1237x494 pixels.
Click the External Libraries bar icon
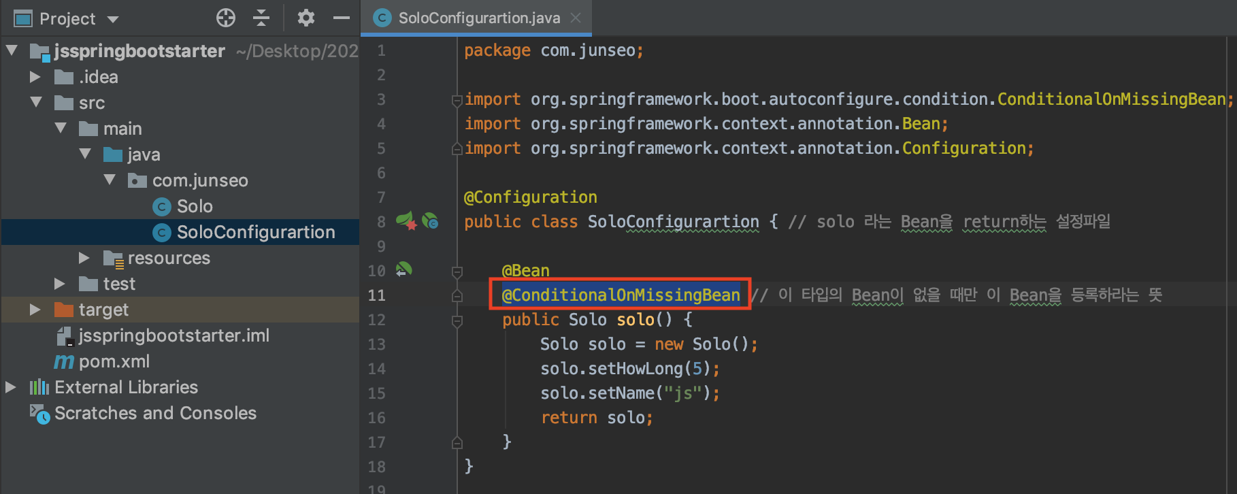click(x=39, y=387)
